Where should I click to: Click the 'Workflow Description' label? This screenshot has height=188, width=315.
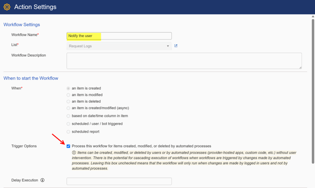[29, 55]
